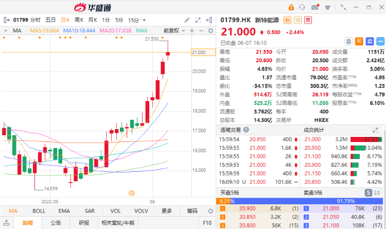Collapse the MA indicator line arrow

coord(6,31)
